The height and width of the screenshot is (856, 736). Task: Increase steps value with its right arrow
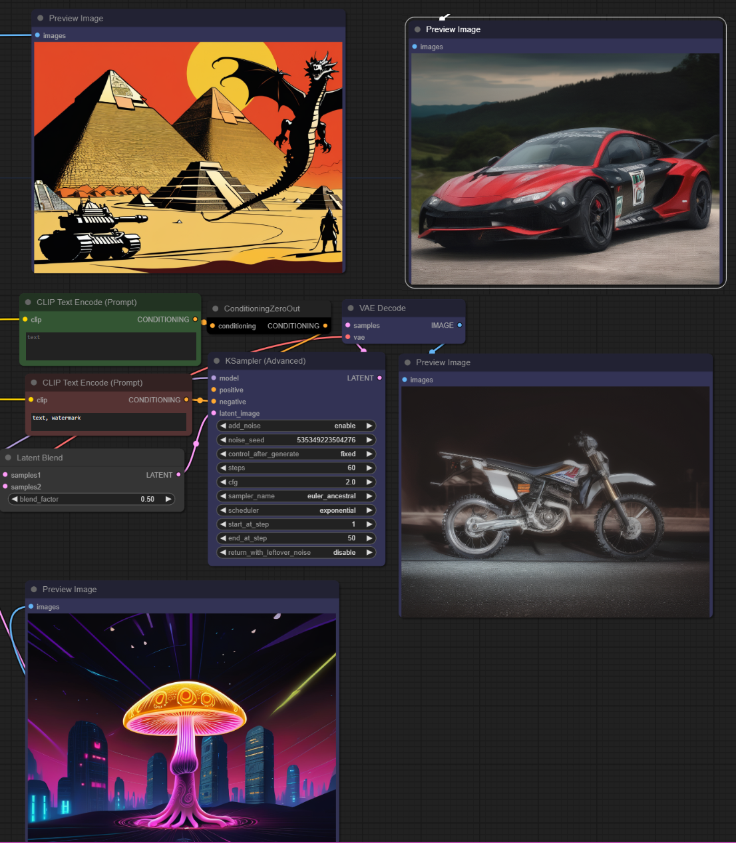(369, 468)
